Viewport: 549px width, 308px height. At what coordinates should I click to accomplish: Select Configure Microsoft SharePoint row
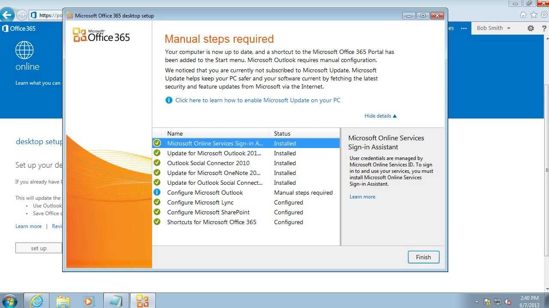click(x=246, y=212)
